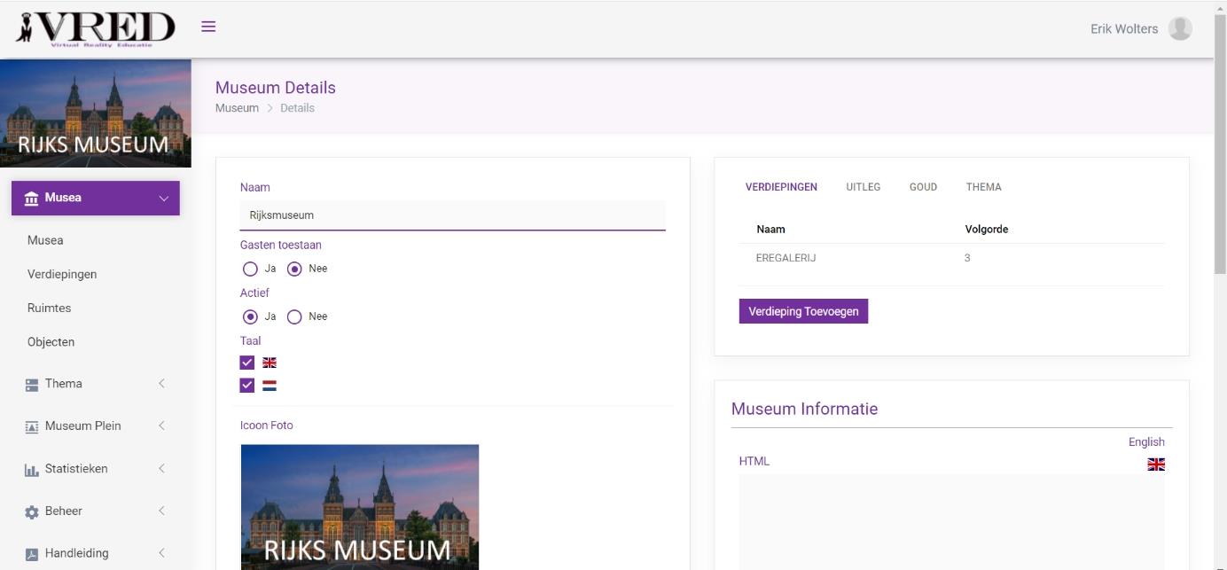Expand the Handleiding section
The image size is (1227, 570).
(161, 553)
